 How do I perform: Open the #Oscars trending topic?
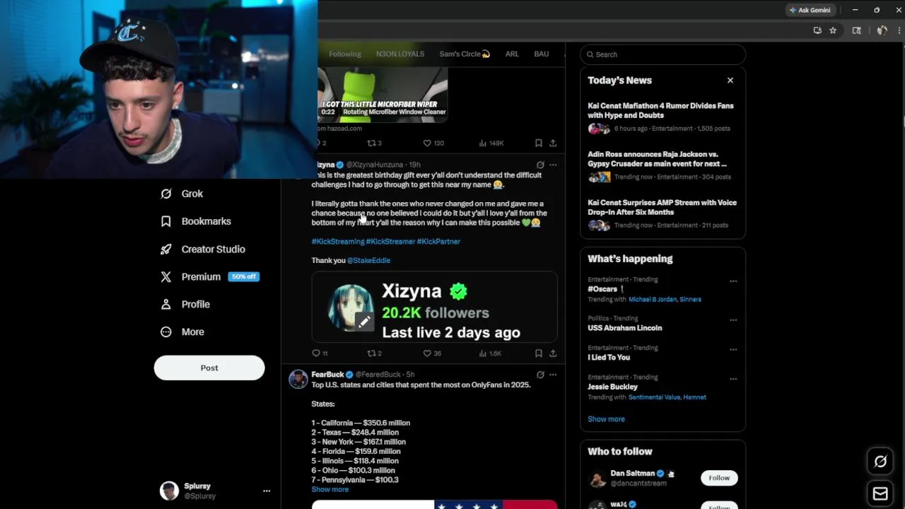click(x=602, y=289)
